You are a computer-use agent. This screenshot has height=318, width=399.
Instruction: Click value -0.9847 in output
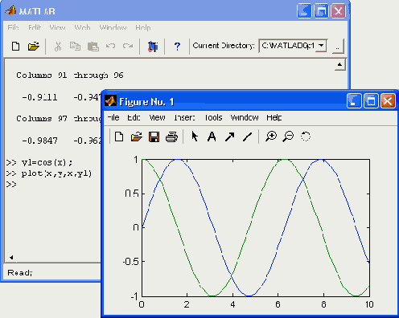pos(39,141)
